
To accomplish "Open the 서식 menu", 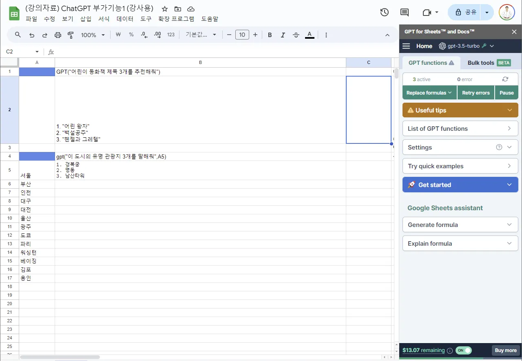I will (x=104, y=19).
